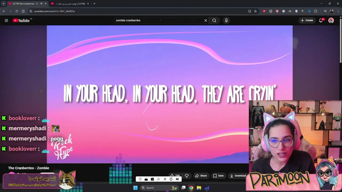Image resolution: width=342 pixels, height=192 pixels.
Task: Open File Explorer from the taskbar
Action: (x=199, y=188)
